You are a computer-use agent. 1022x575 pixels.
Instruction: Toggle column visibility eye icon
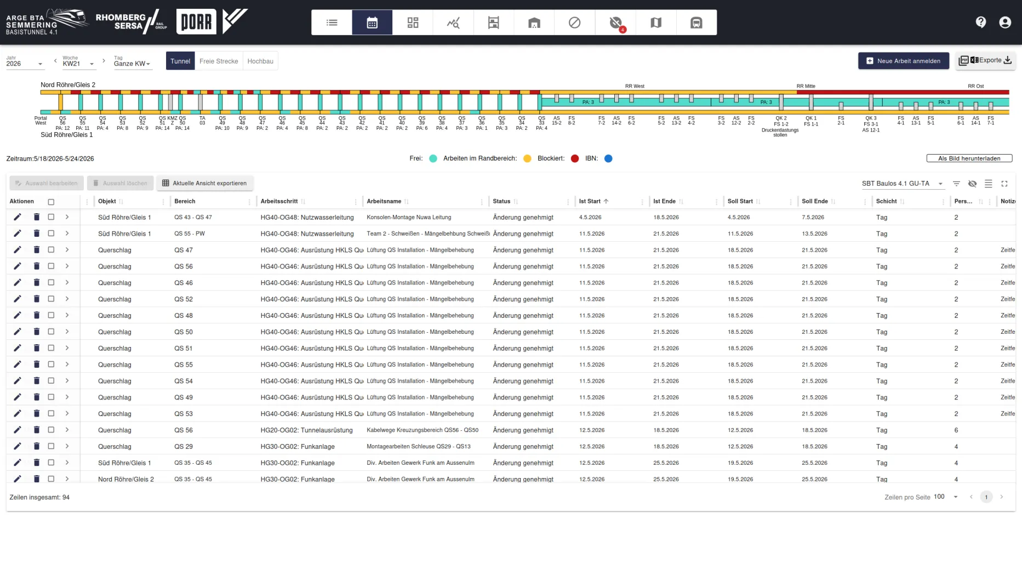[972, 184]
